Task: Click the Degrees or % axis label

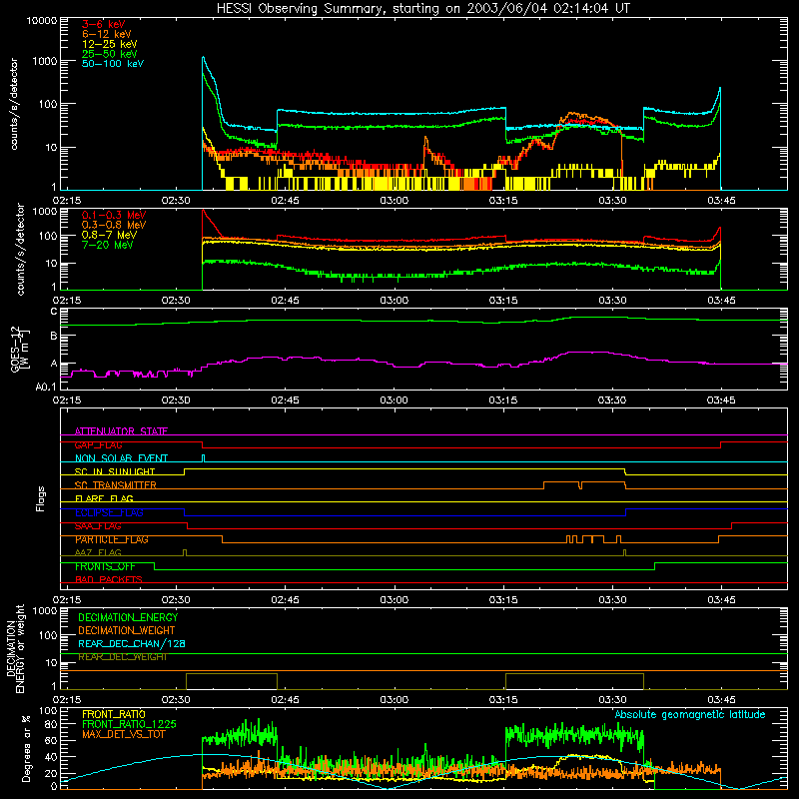Action: [x=26, y=748]
